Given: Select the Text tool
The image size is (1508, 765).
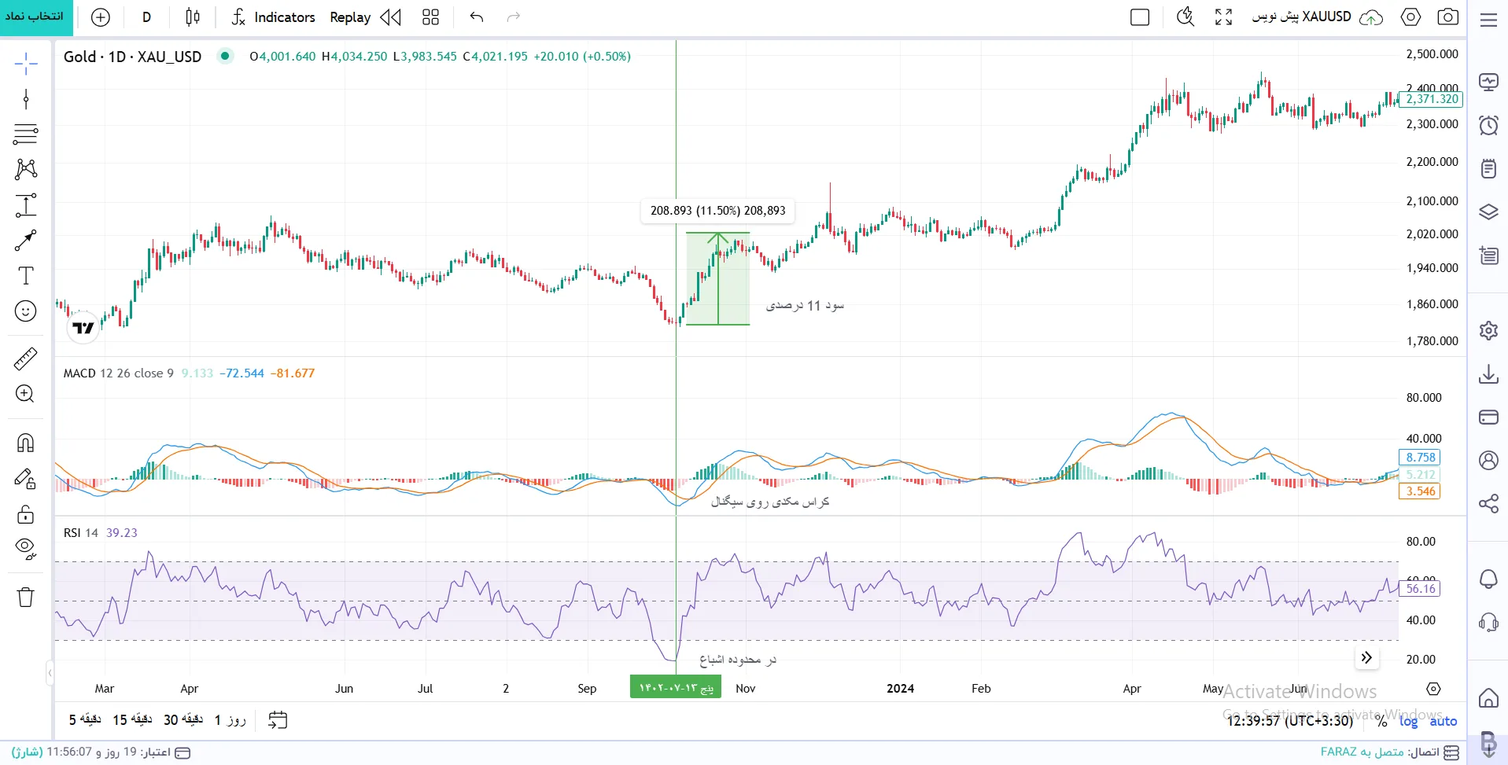Looking at the screenshot, I should [26, 276].
